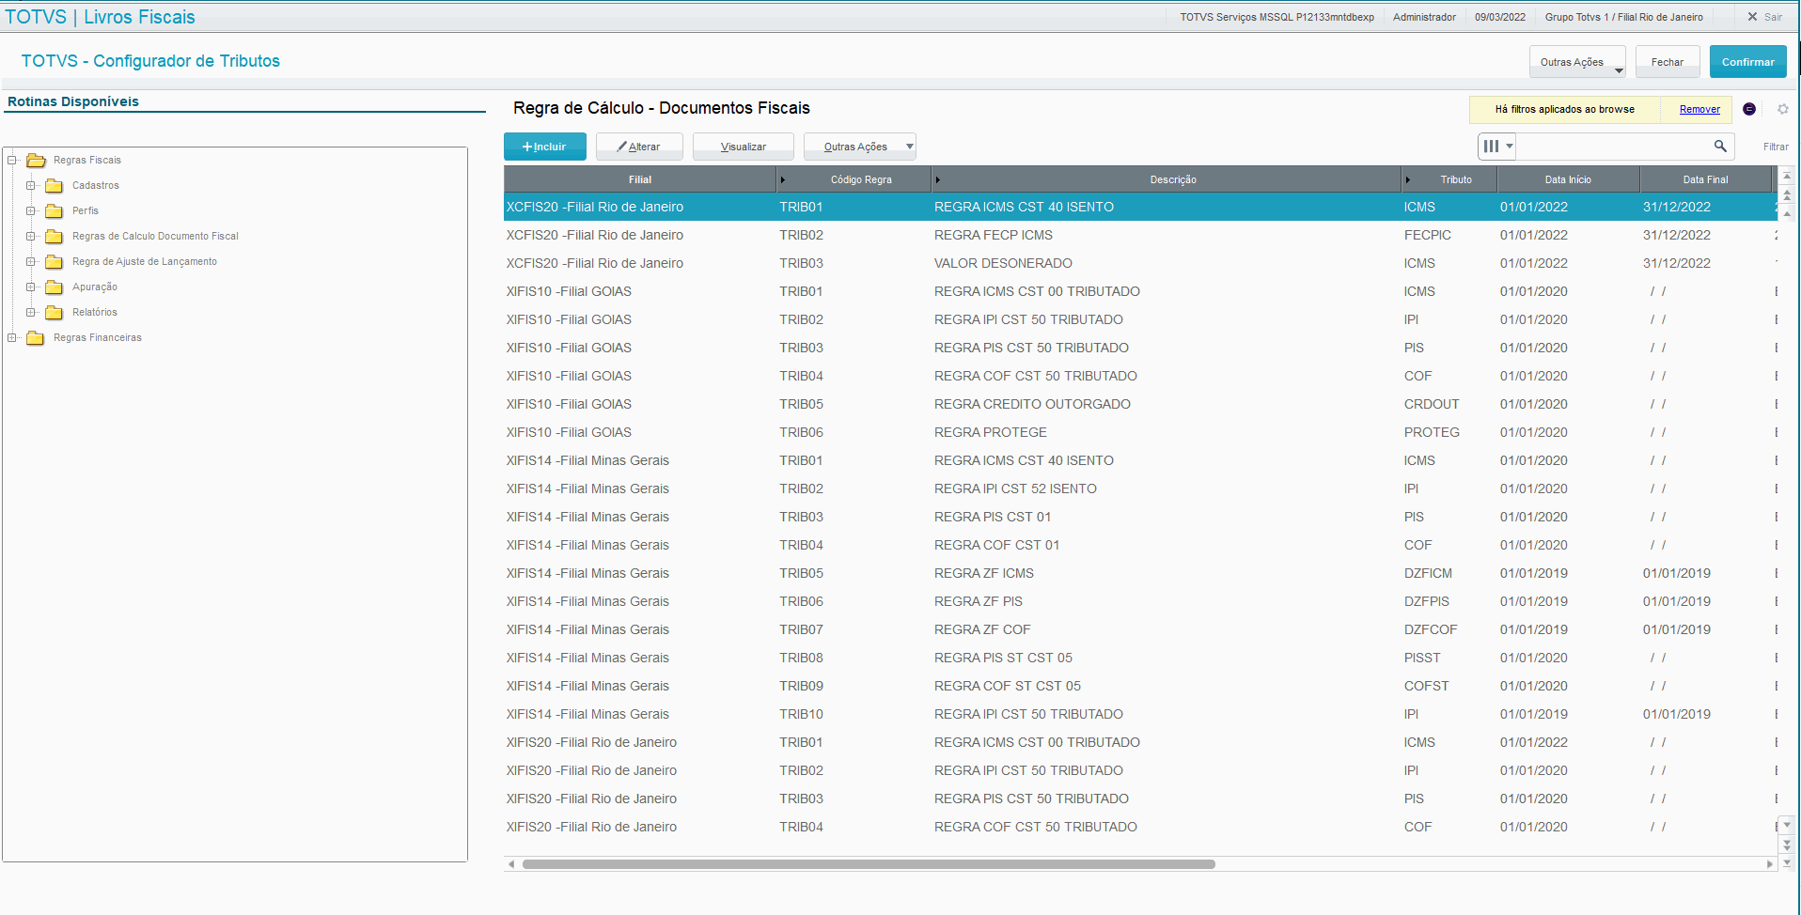Open the browse settings gear icon
The height and width of the screenshot is (915, 1801).
tap(1783, 109)
